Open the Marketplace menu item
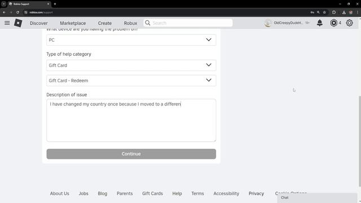 point(73,23)
